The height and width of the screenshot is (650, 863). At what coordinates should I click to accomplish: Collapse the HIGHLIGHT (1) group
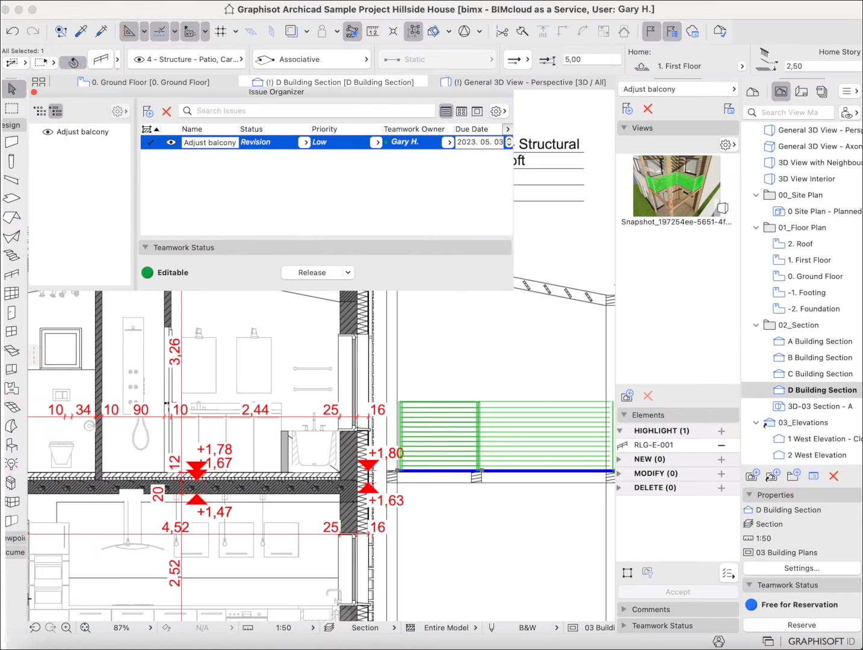[x=620, y=431]
